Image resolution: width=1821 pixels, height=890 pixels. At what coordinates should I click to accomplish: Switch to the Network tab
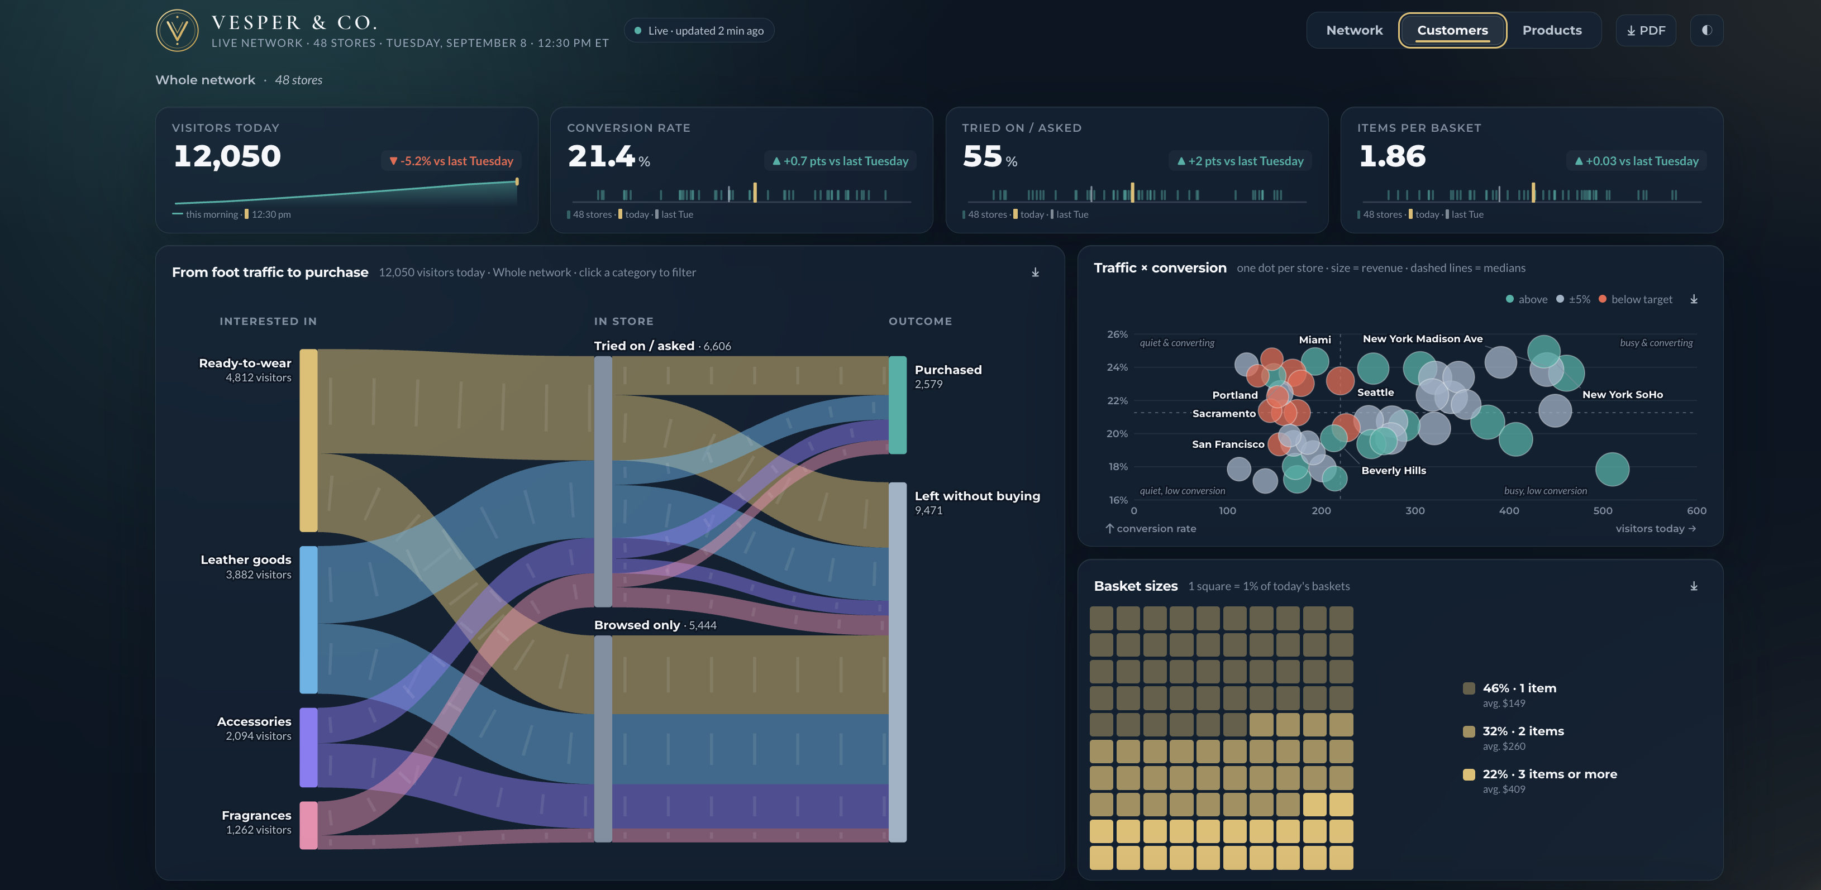click(1353, 30)
